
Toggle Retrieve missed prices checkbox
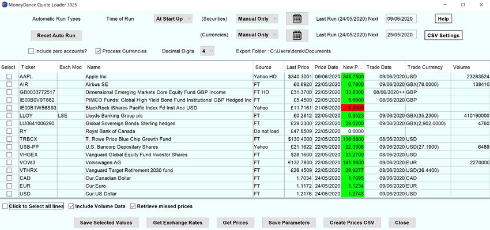(133, 206)
